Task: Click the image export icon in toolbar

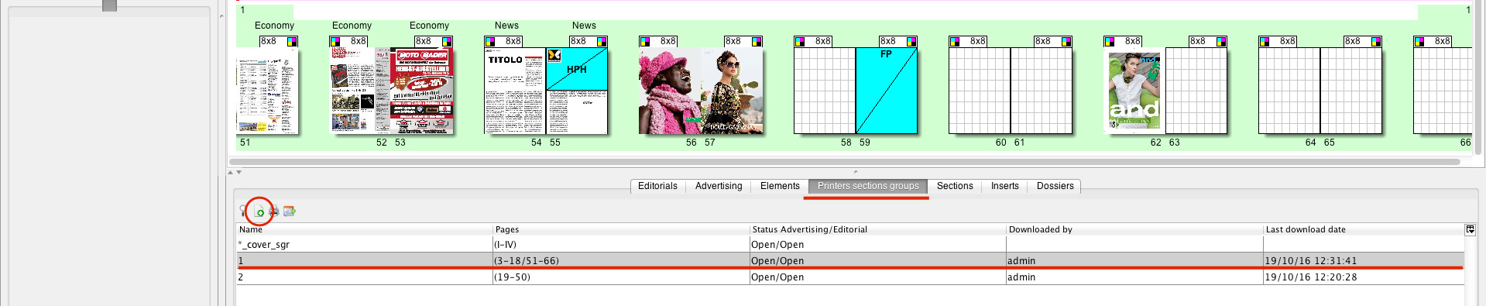Action: point(290,211)
